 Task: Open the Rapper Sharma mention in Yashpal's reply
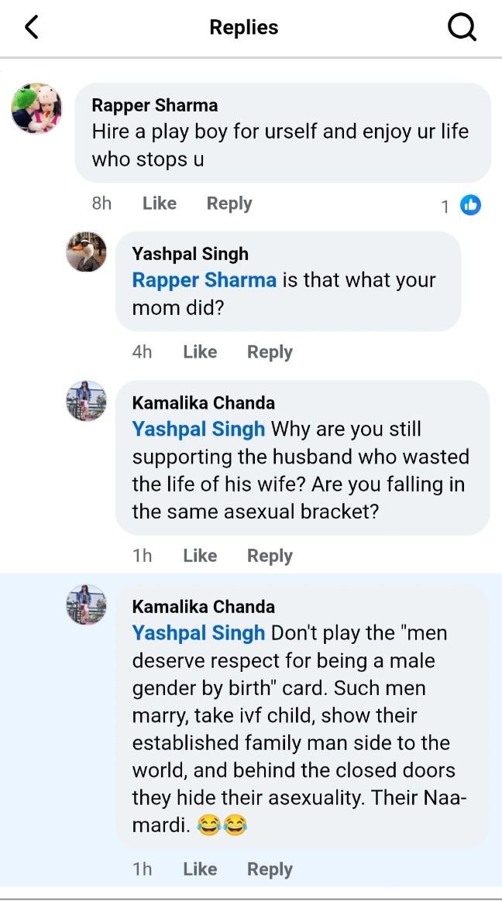click(x=204, y=280)
